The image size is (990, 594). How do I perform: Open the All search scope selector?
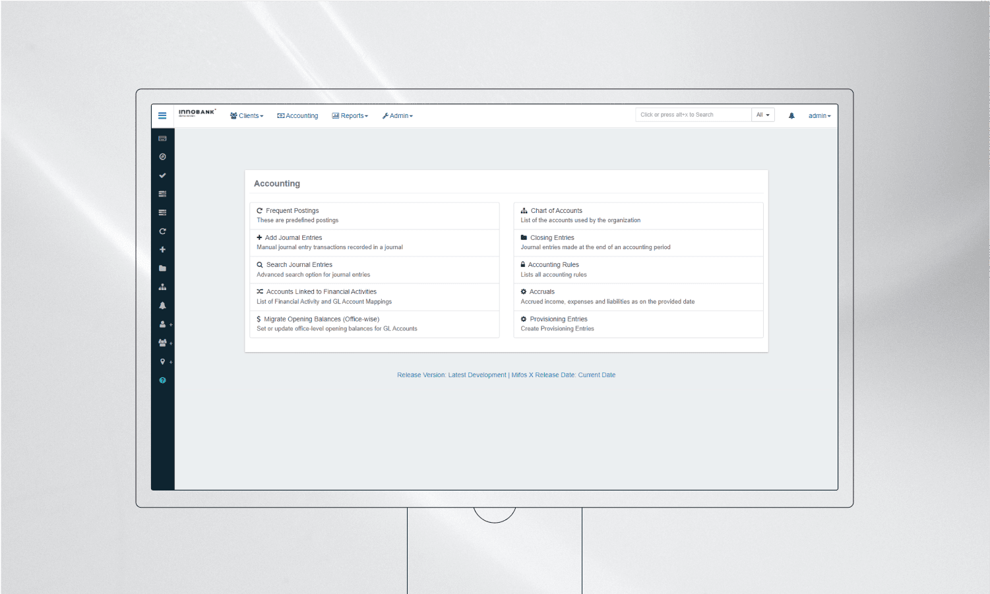click(762, 114)
